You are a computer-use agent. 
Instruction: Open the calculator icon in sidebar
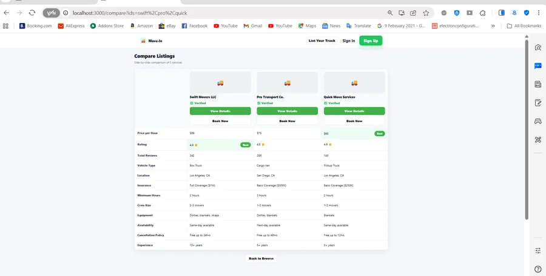pyautogui.click(x=538, y=85)
